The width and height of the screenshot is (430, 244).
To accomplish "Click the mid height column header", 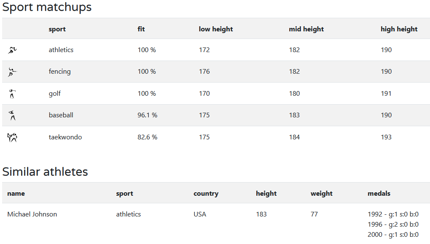I will [306, 29].
